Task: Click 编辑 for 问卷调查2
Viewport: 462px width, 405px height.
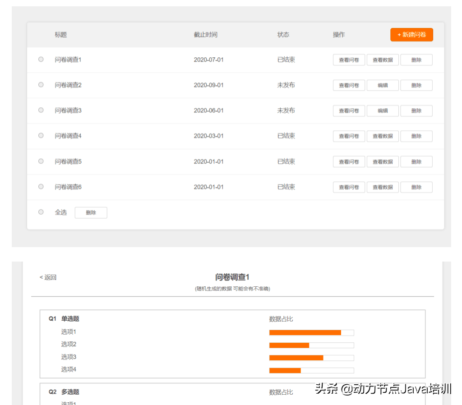Action: pos(382,85)
